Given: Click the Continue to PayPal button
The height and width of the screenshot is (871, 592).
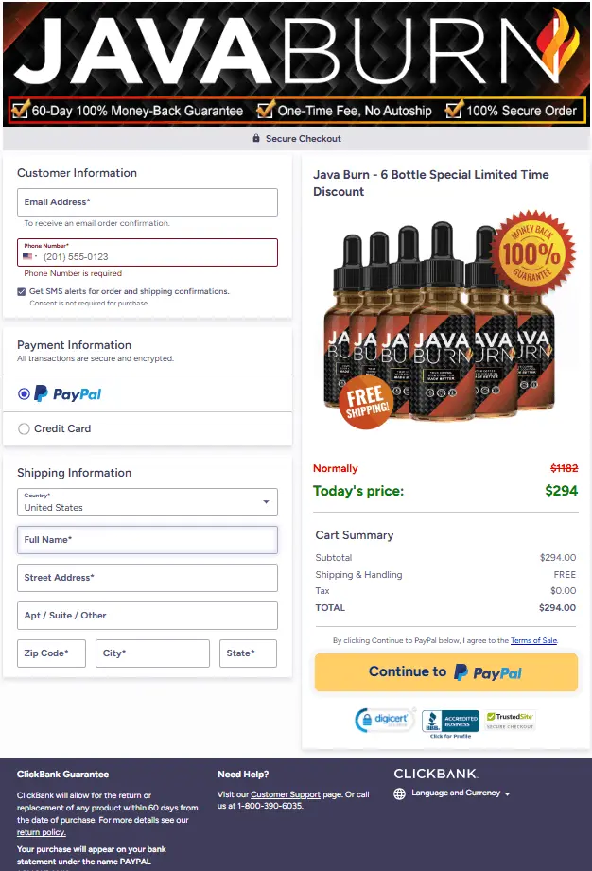Looking at the screenshot, I should [x=444, y=671].
